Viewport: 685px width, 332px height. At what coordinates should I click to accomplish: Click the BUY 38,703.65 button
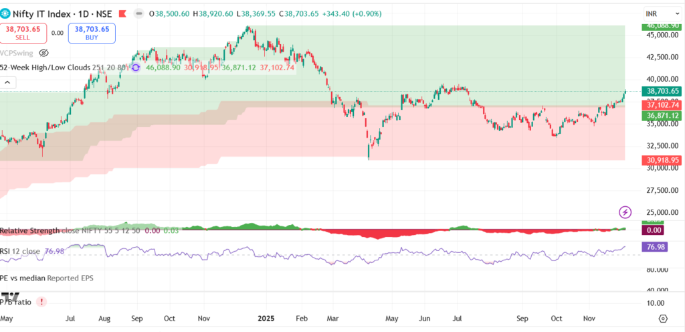pyautogui.click(x=92, y=33)
